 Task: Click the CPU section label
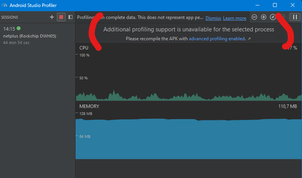click(x=84, y=48)
